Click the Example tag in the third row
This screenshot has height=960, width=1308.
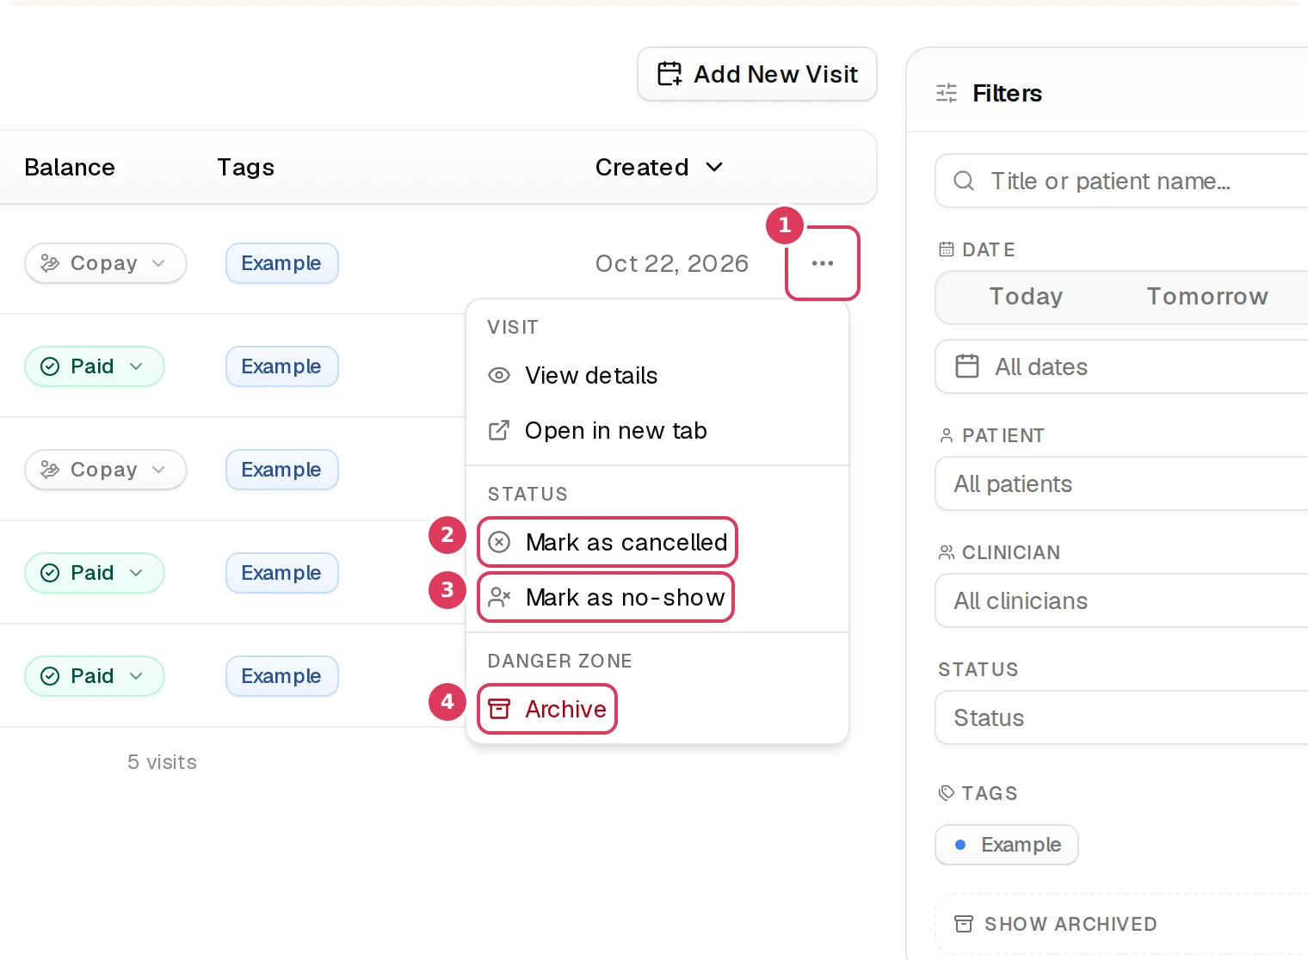pyautogui.click(x=282, y=470)
